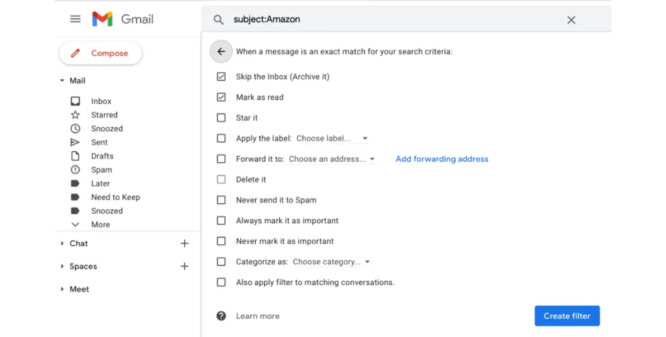Viewport: 666px width, 337px height.
Task: Click the tag icon beside the second Snoozed
Action: click(x=75, y=210)
